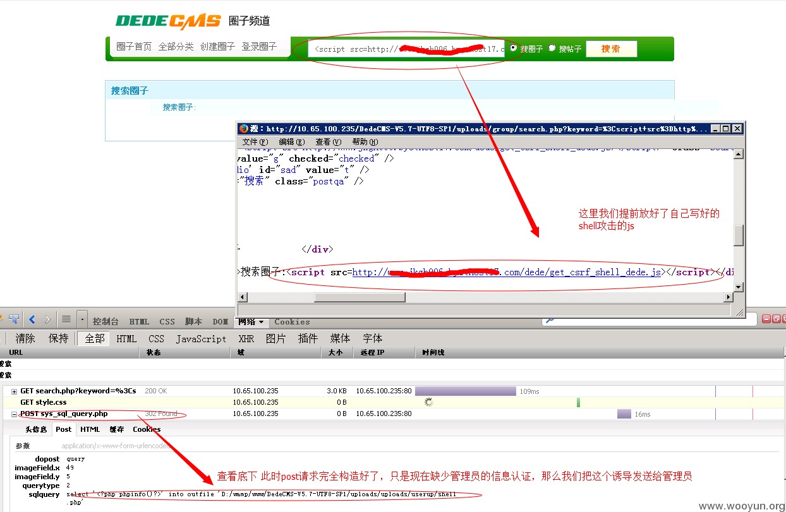
Task: Open the 头信息 request detail tab
Action: [36, 429]
